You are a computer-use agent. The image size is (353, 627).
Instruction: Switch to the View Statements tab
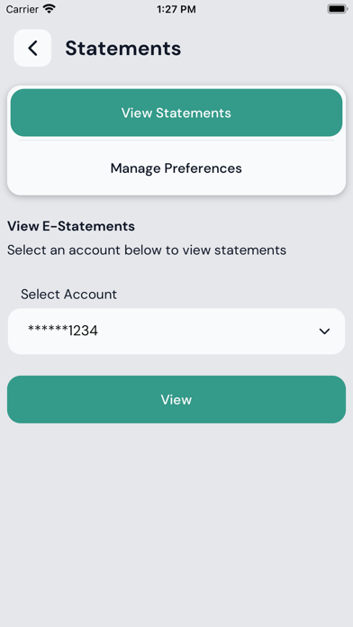(x=176, y=113)
